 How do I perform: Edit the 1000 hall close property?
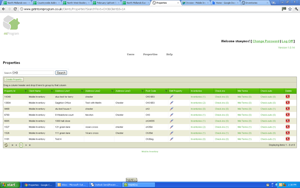pyautogui.click(x=172, y=121)
